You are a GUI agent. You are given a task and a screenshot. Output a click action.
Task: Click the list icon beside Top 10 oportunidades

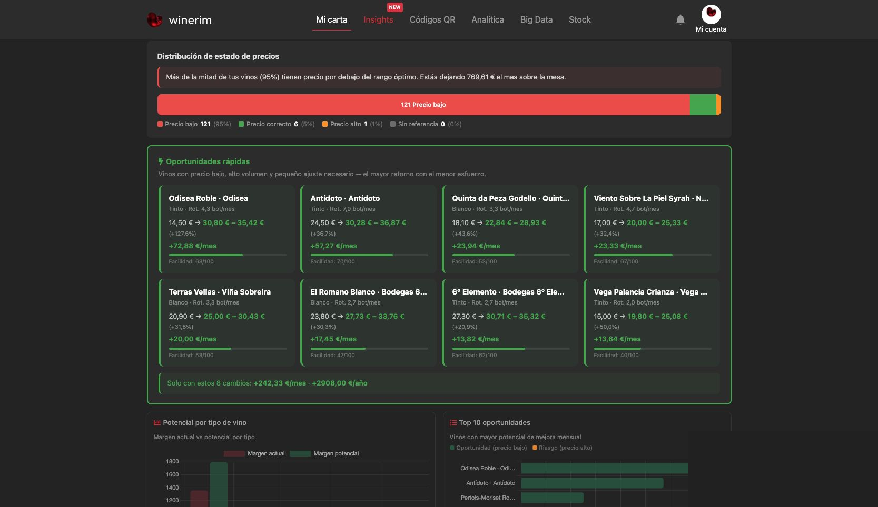[x=453, y=422]
